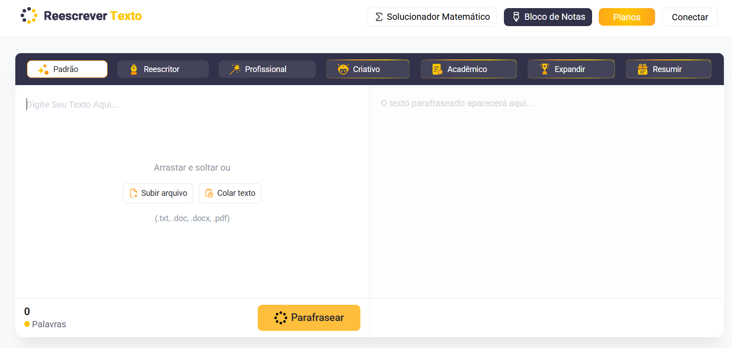
Task: Click the sparkle icon on the Padrão tab
Action: [x=43, y=69]
